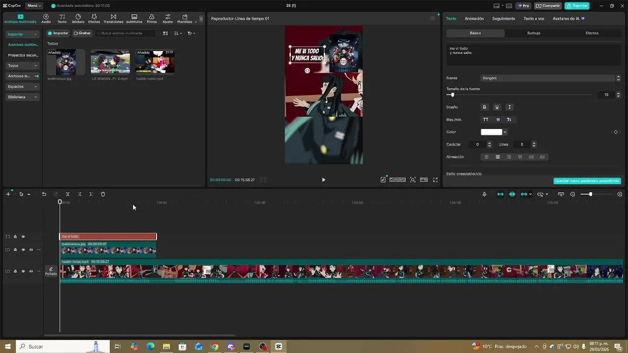Expand the Biblioteca sidebar section
The width and height of the screenshot is (628, 353).
click(x=23, y=97)
